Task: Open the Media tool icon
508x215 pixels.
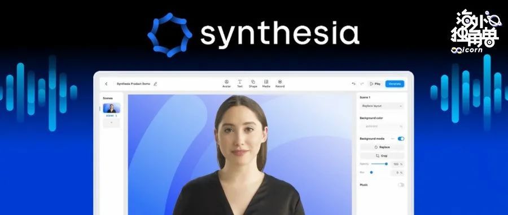Action: (x=266, y=84)
